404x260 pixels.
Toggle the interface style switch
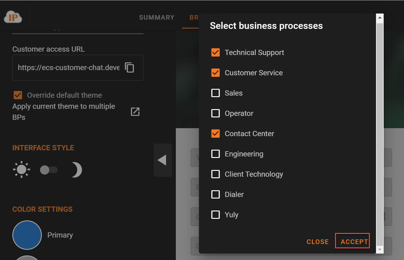coord(49,170)
